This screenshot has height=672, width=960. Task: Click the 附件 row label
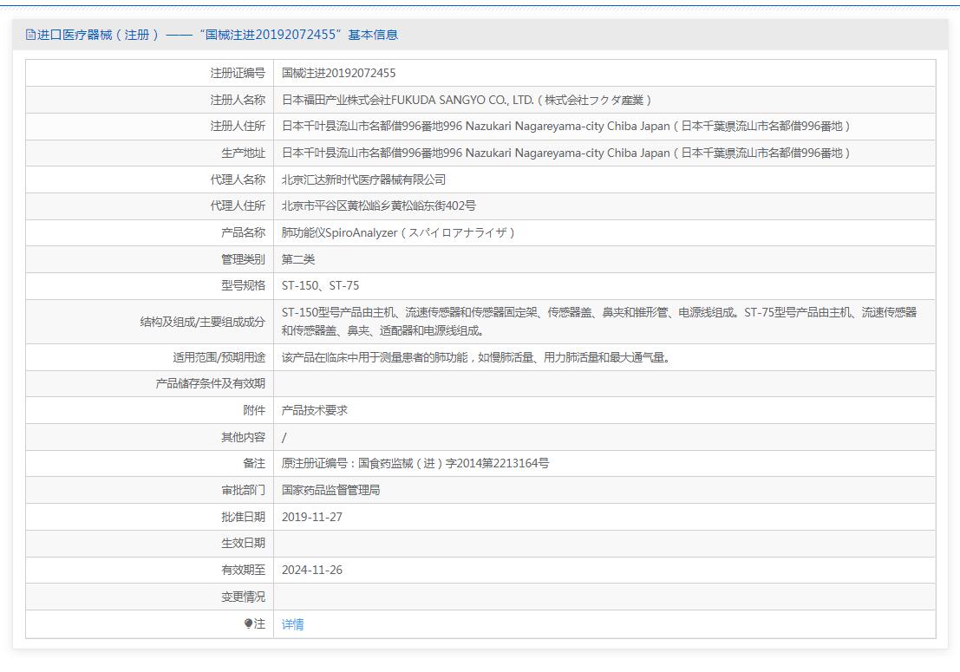pyautogui.click(x=254, y=410)
